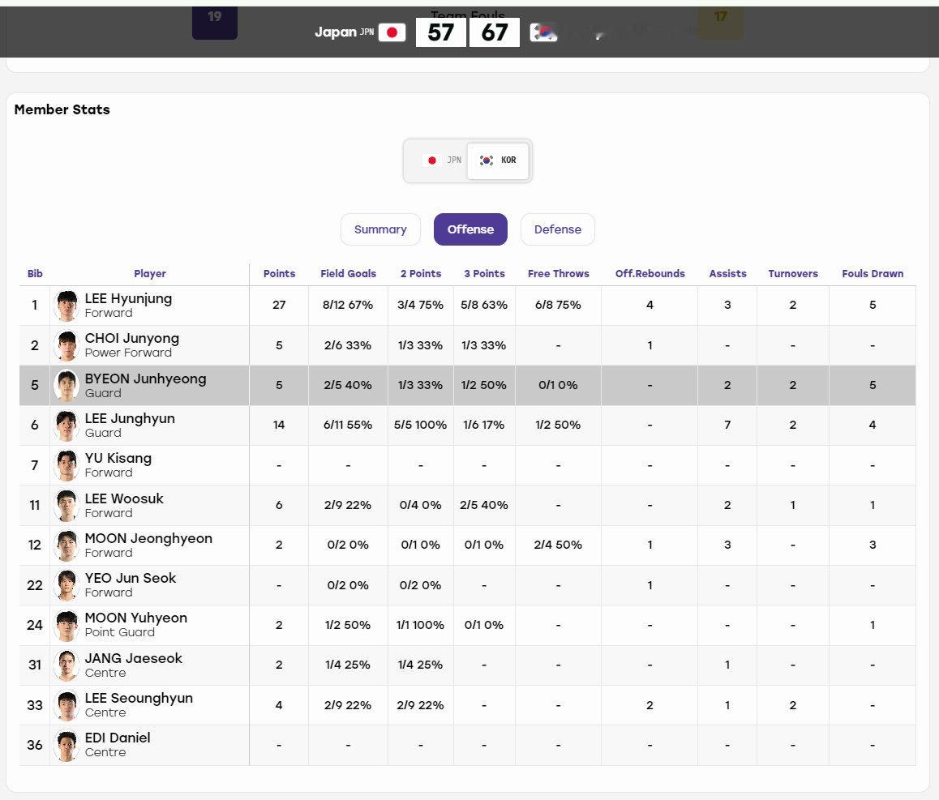
Task: Sort by the Turnovers column header
Action: 793,274
